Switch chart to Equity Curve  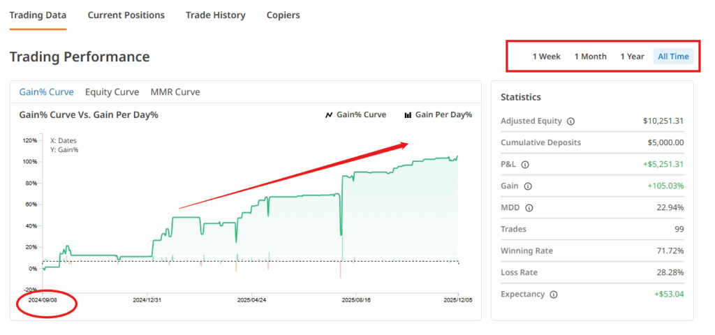[112, 92]
